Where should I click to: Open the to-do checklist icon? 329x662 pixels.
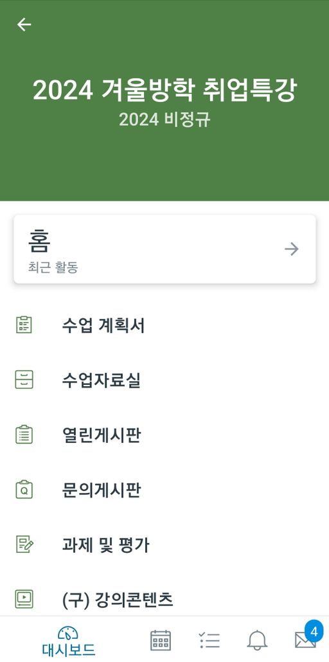pos(209,640)
